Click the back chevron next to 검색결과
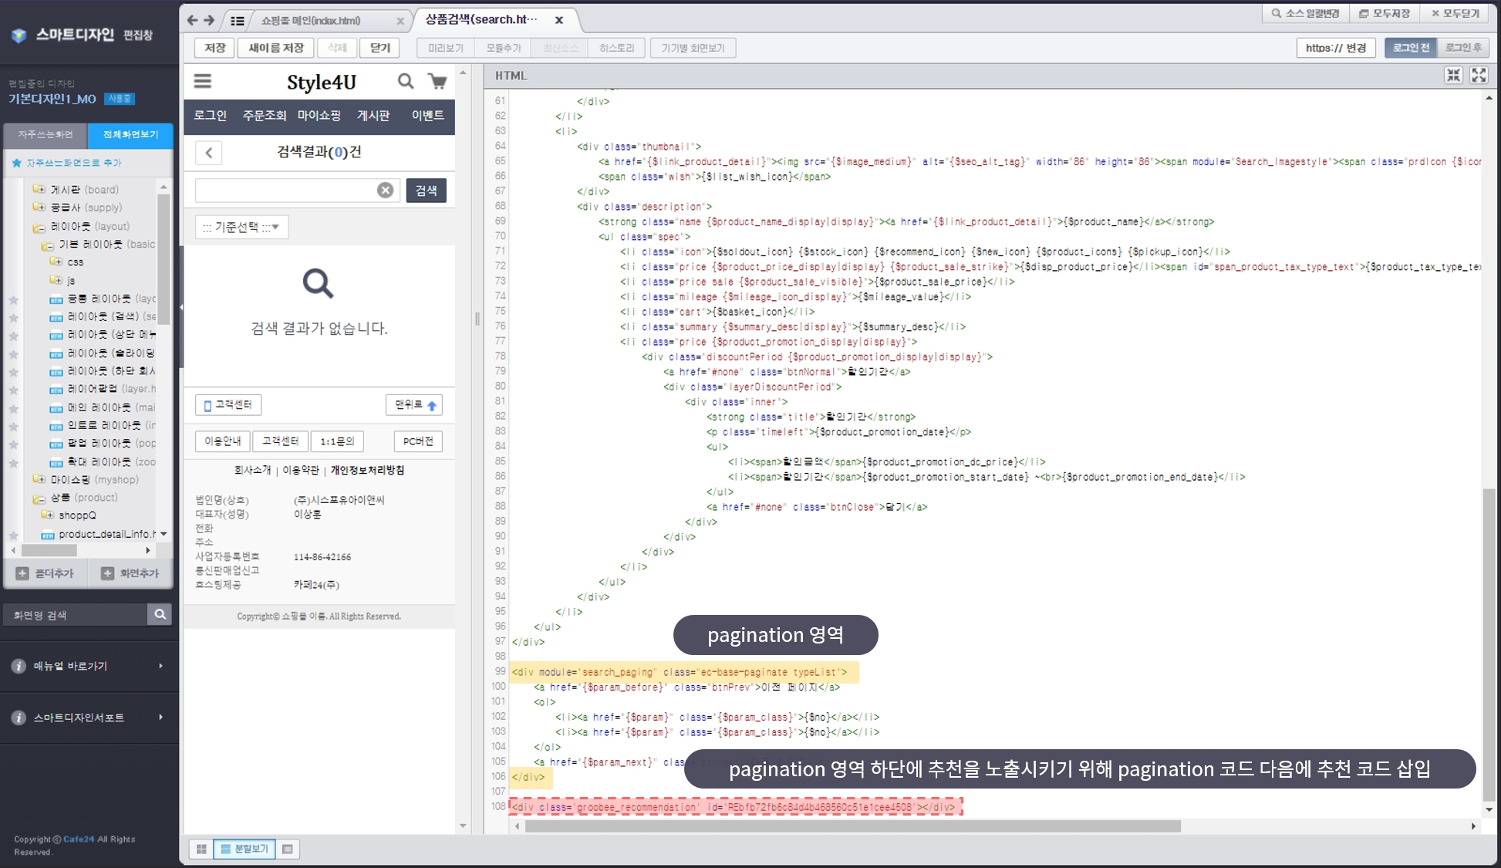 pyautogui.click(x=208, y=153)
